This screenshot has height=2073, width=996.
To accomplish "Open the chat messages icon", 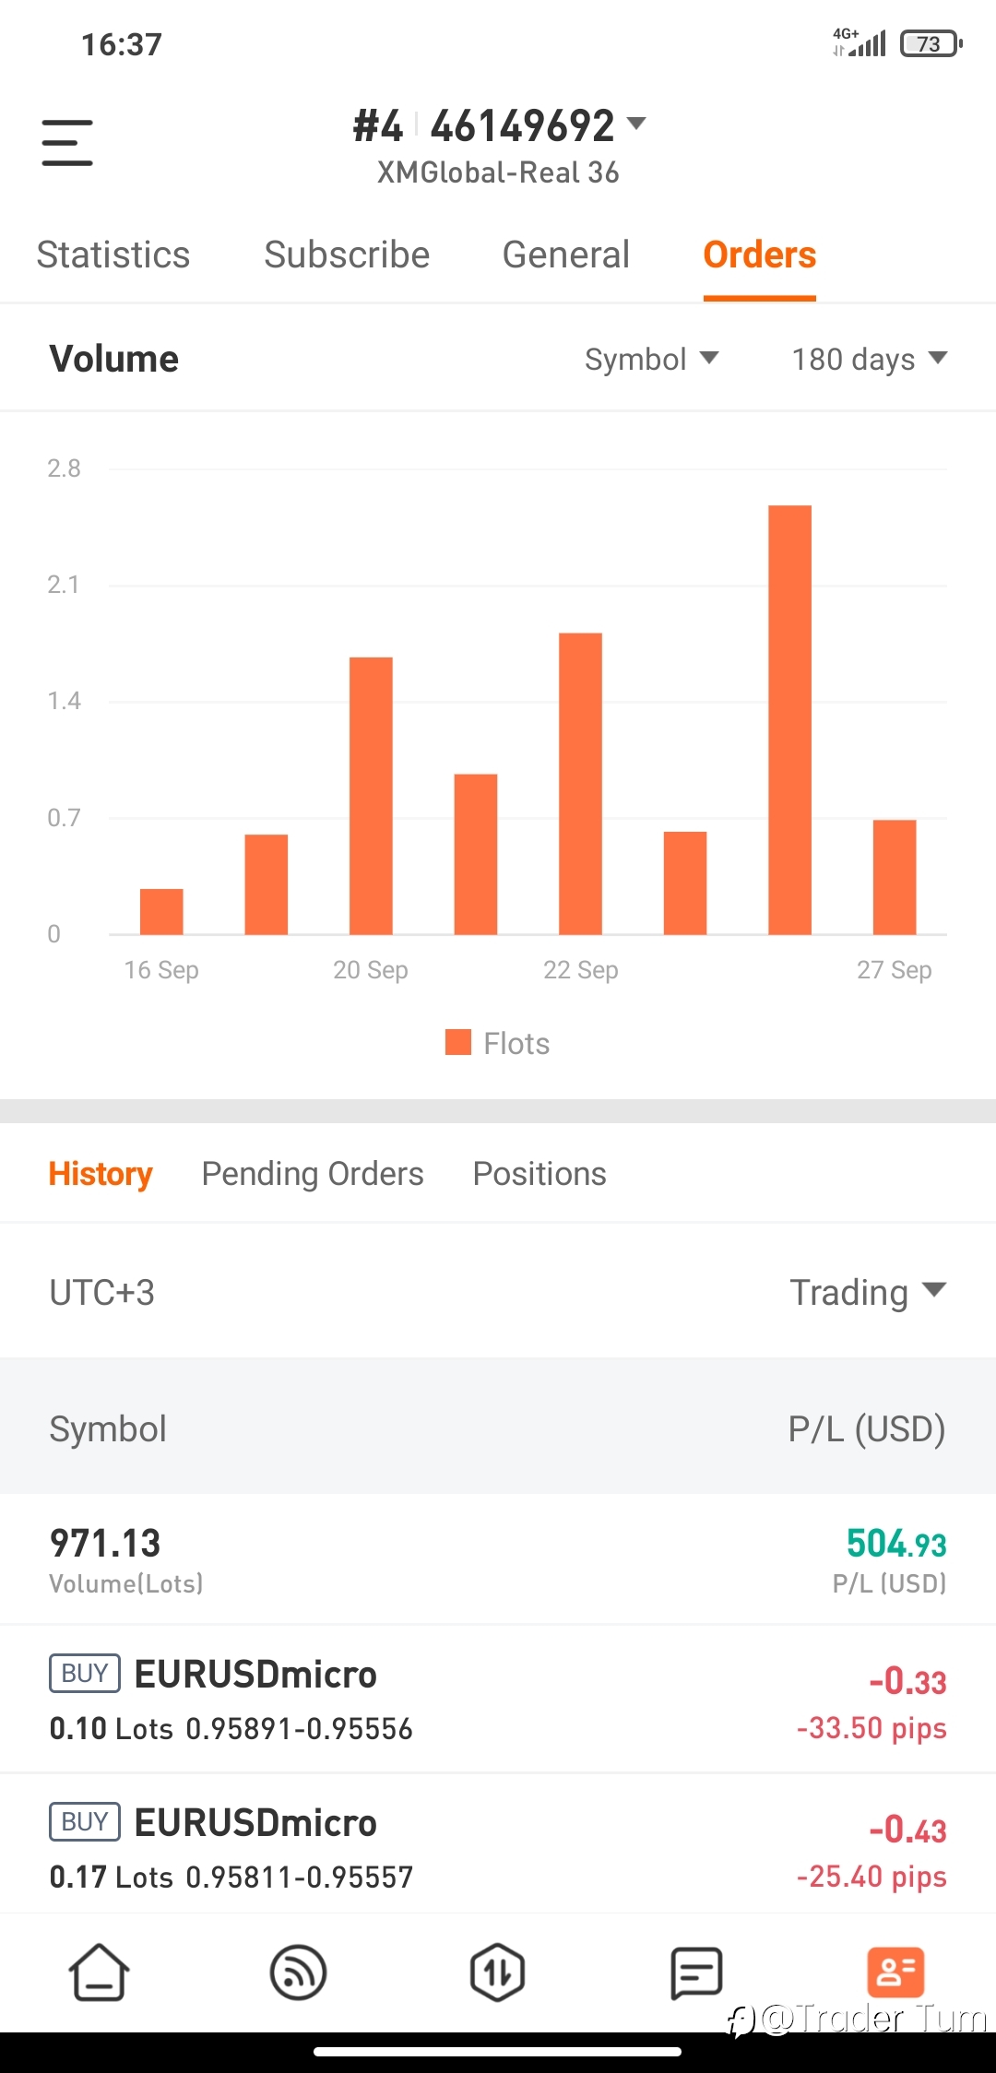I will coord(696,1972).
